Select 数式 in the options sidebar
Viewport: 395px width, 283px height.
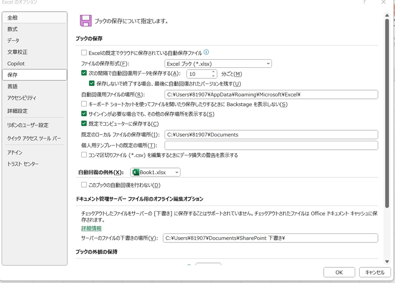click(34, 29)
